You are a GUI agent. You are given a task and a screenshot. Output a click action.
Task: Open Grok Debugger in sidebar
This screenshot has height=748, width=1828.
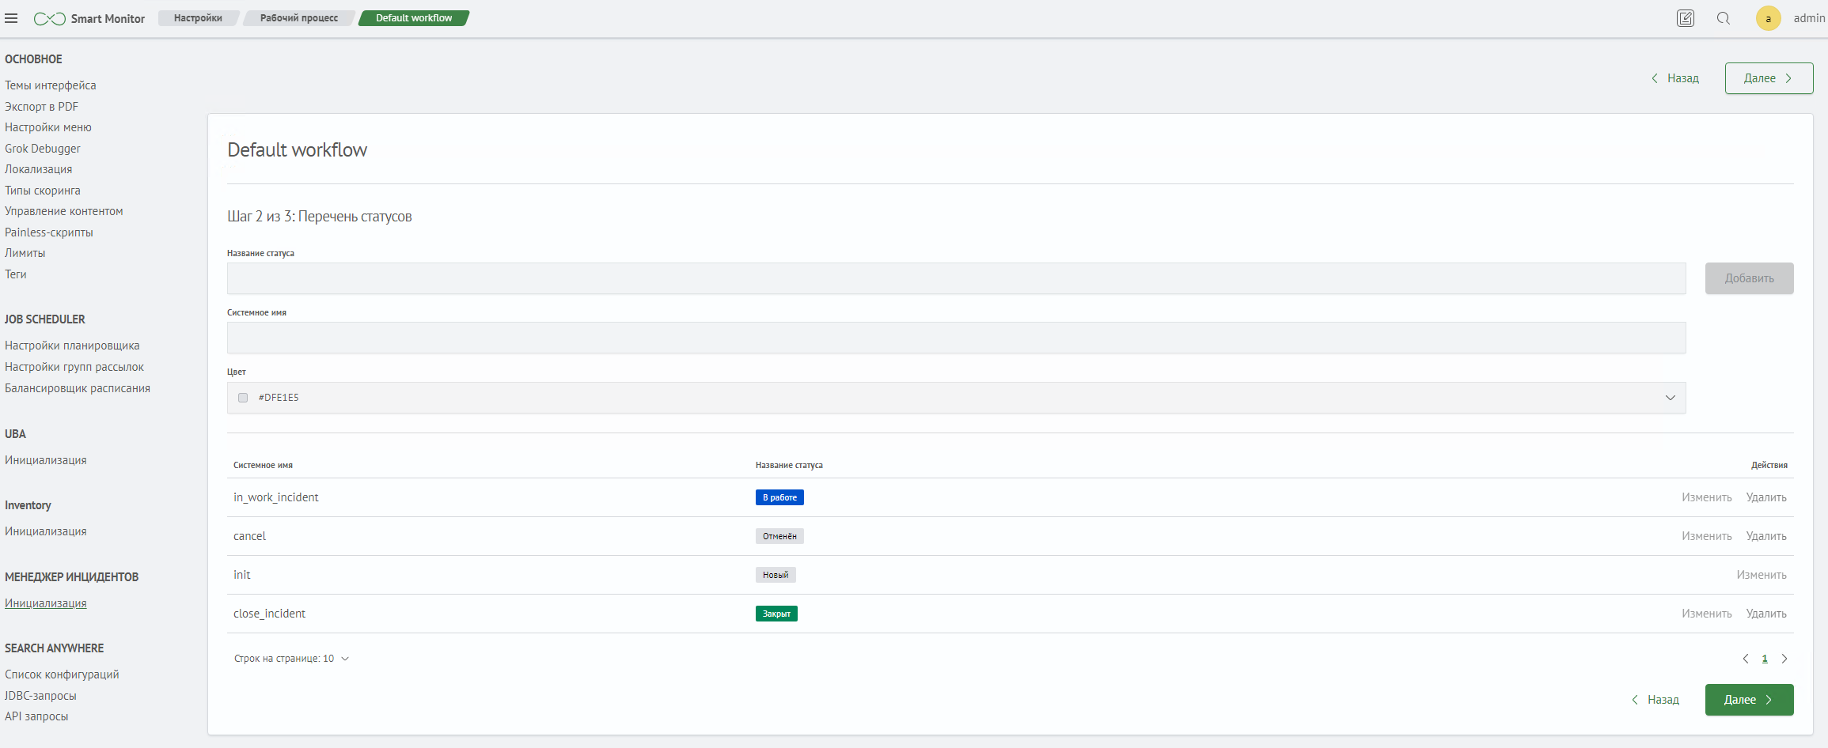[43, 149]
